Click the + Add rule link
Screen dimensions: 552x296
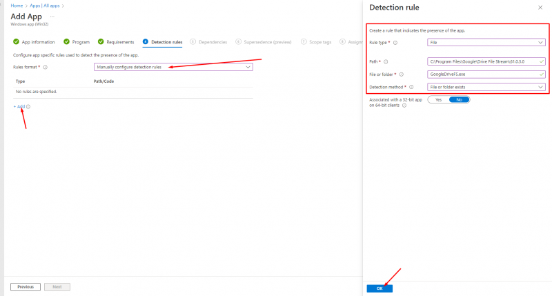pos(19,106)
